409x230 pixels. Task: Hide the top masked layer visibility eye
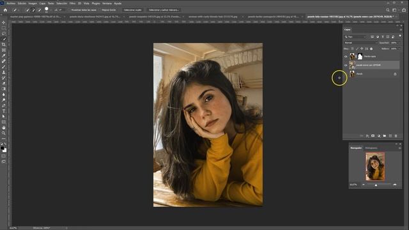pos(346,56)
